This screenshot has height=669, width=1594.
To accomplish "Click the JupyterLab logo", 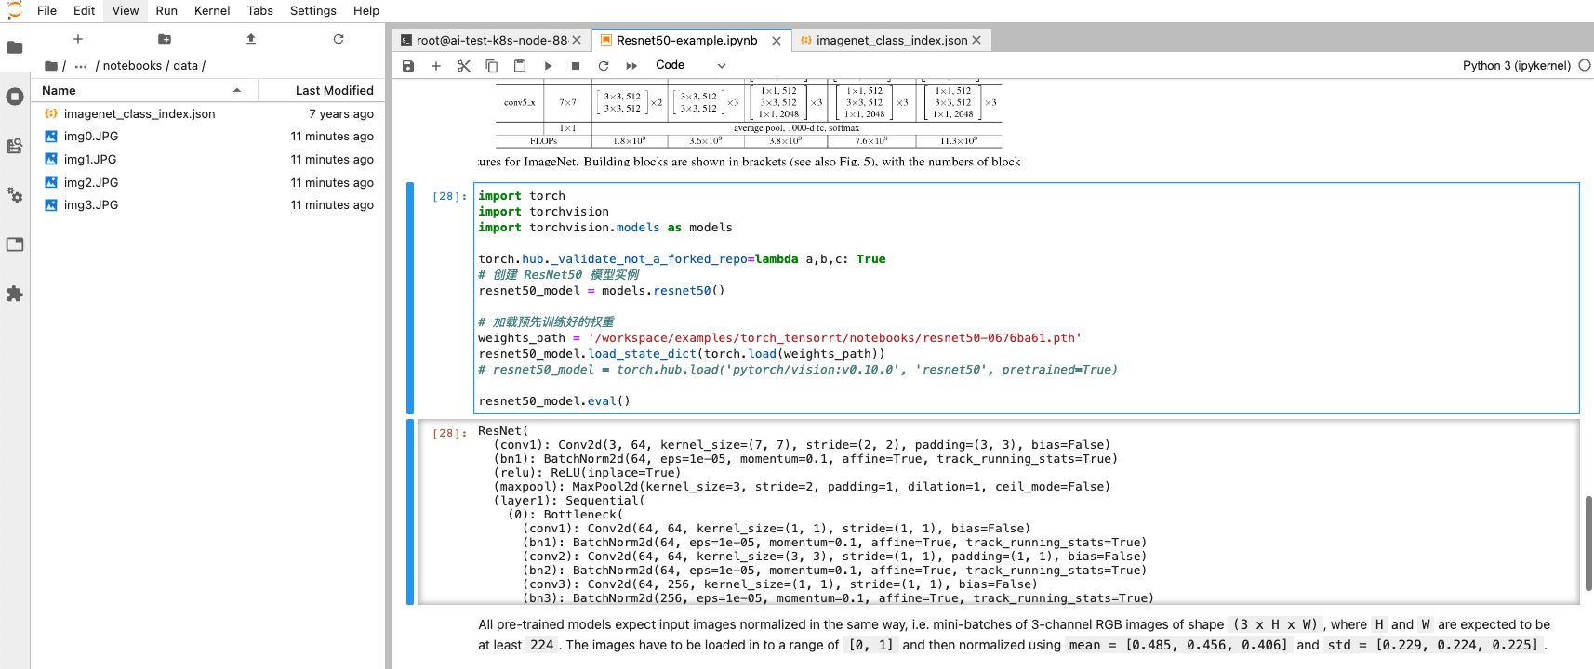I will (15, 10).
